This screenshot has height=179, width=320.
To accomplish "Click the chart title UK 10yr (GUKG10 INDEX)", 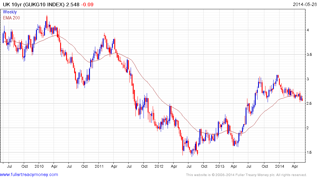I will (34, 4).
